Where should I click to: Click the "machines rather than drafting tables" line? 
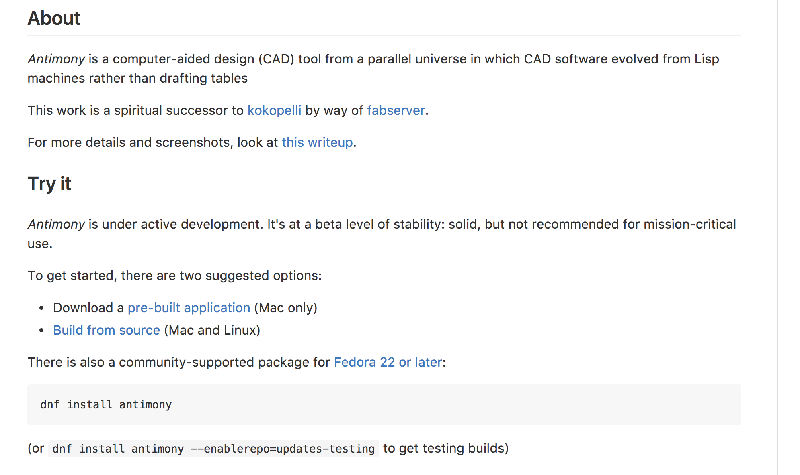pyautogui.click(x=137, y=78)
